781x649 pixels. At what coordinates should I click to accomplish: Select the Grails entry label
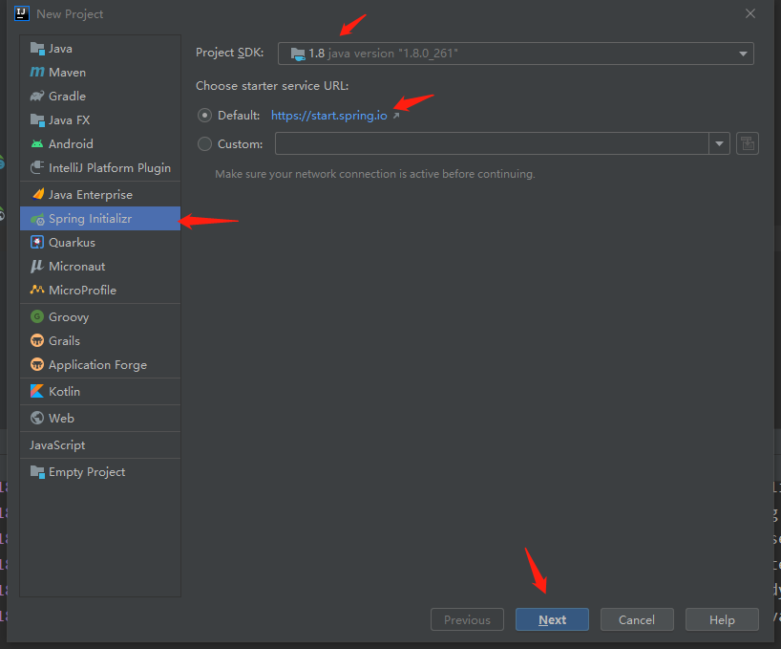click(x=64, y=341)
